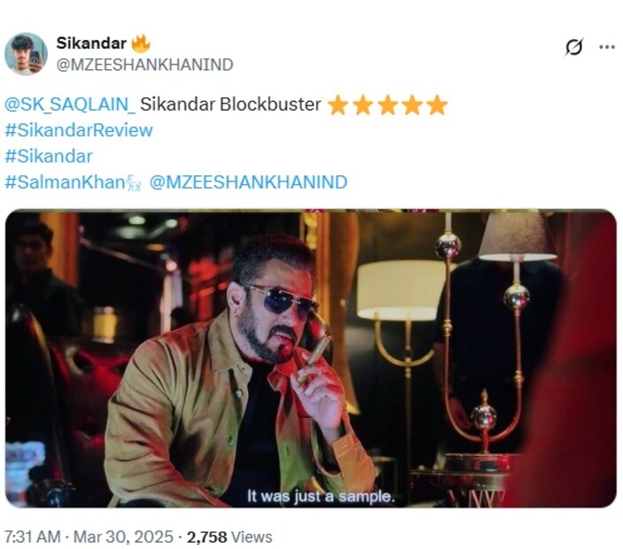This screenshot has width=623, height=549.
Task: Click the fire emoji beside Sikandar name
Action: (x=140, y=43)
